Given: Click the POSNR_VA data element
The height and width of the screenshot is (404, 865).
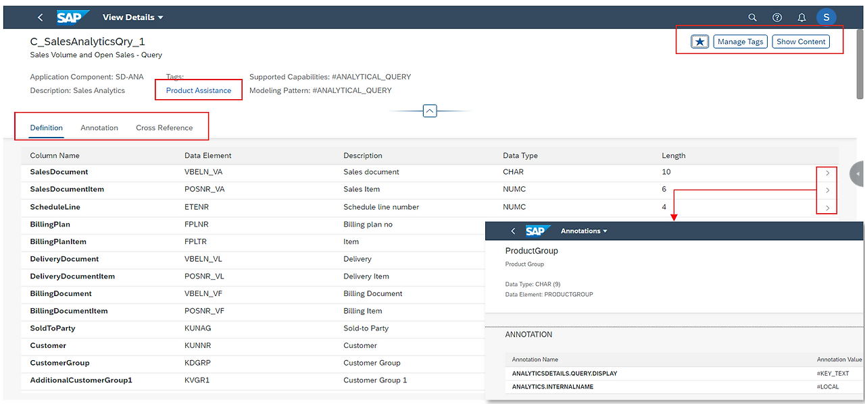Looking at the screenshot, I should 204,190.
